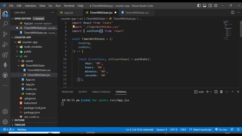Show errors and warnings in status bar
The height and width of the screenshot is (136, 242).
point(9,130)
